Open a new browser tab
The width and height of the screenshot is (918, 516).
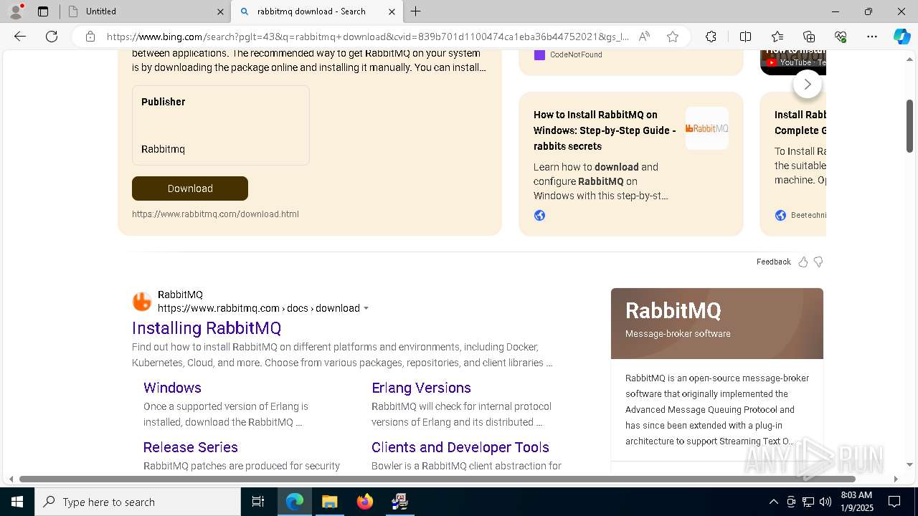[x=415, y=11]
